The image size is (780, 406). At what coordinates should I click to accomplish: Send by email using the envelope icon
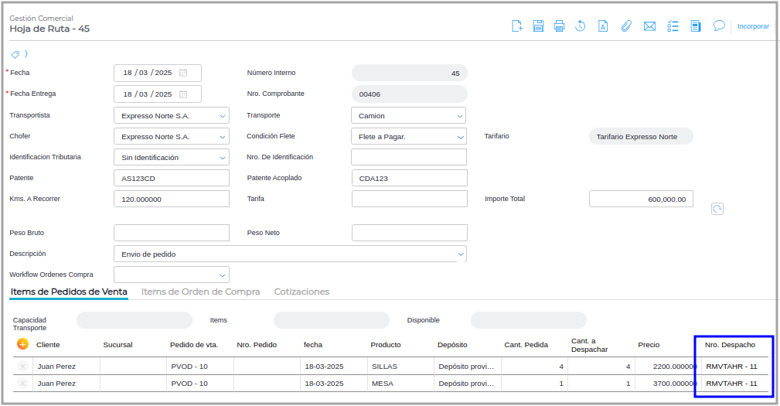[x=649, y=26]
